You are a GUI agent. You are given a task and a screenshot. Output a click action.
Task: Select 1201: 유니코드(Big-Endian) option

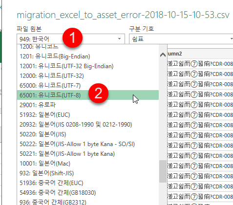point(88,56)
